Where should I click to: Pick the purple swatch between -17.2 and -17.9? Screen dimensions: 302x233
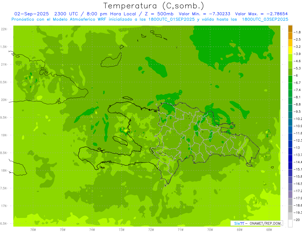[290, 195]
